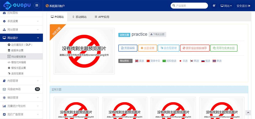Click the 询盘收件箱 envelope icon
Image resolution: width=255 pixels, height=119 pixels.
click(4, 89)
